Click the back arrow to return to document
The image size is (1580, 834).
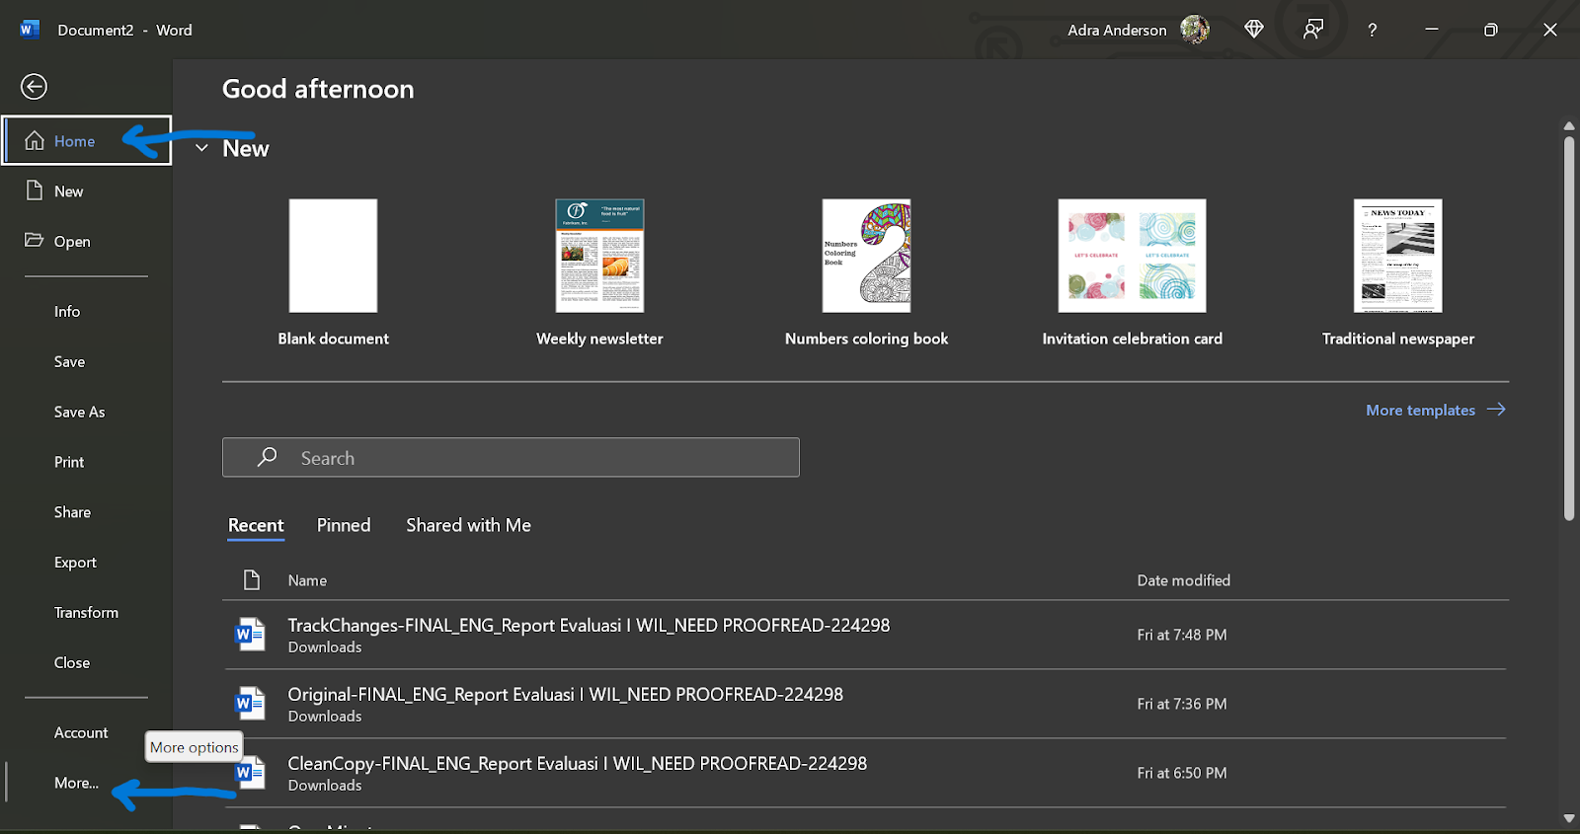click(34, 87)
